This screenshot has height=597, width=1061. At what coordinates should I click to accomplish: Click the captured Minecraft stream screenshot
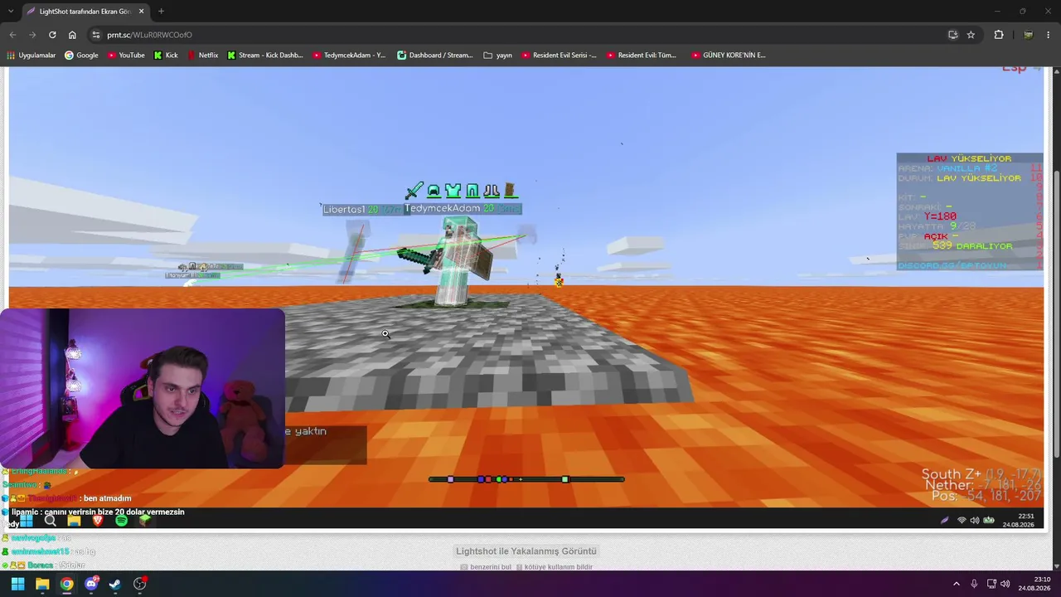point(526,298)
